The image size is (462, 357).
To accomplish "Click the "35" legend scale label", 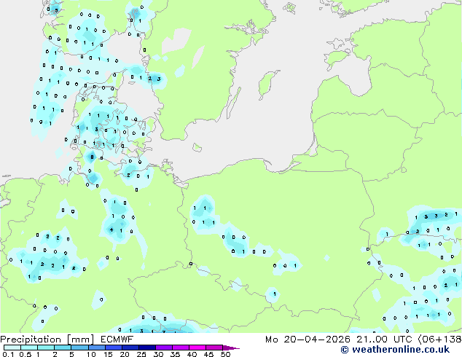I will coord(175,354).
